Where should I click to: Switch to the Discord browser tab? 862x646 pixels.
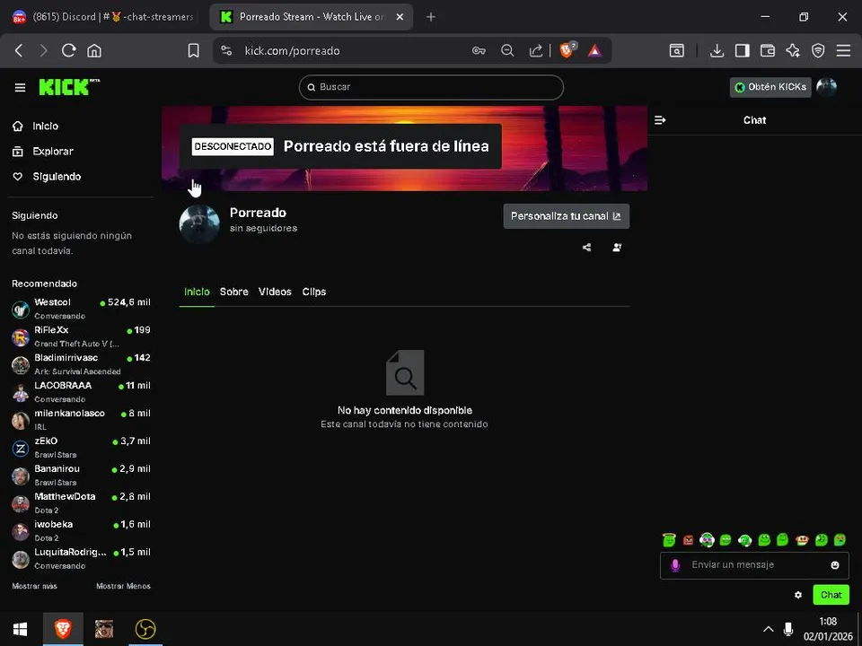(104, 17)
